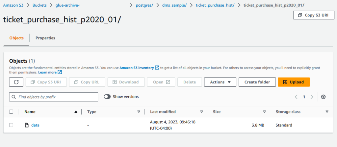The height and width of the screenshot is (147, 337).
Task: Select the header select-all checkbox
Action: (11, 112)
